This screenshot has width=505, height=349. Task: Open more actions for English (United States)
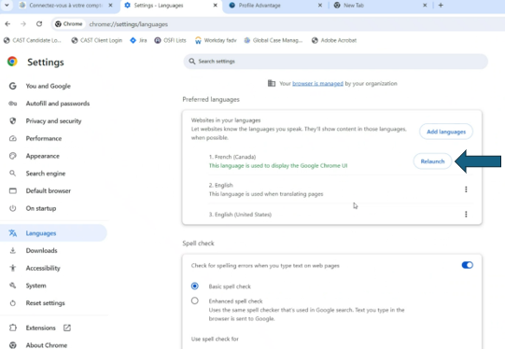(466, 214)
